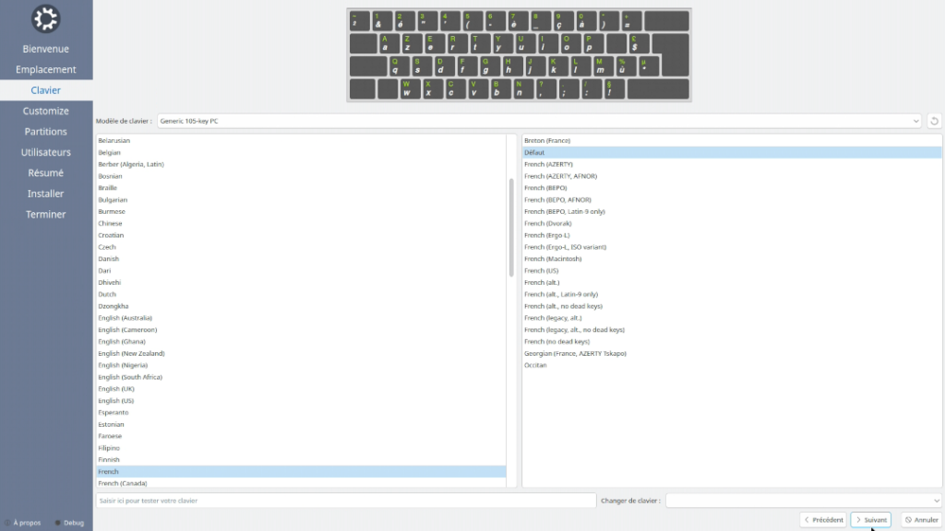Select French (BEPO) keyboard variant
945x531 pixels.
coord(544,188)
